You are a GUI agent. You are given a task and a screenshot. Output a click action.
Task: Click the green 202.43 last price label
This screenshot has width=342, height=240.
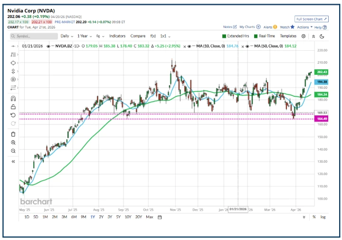click(321, 72)
